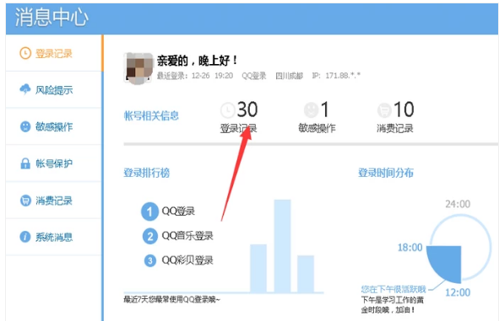Click the number 1 rank badge for QQ登录
This screenshot has height=321, width=499.
(x=150, y=211)
